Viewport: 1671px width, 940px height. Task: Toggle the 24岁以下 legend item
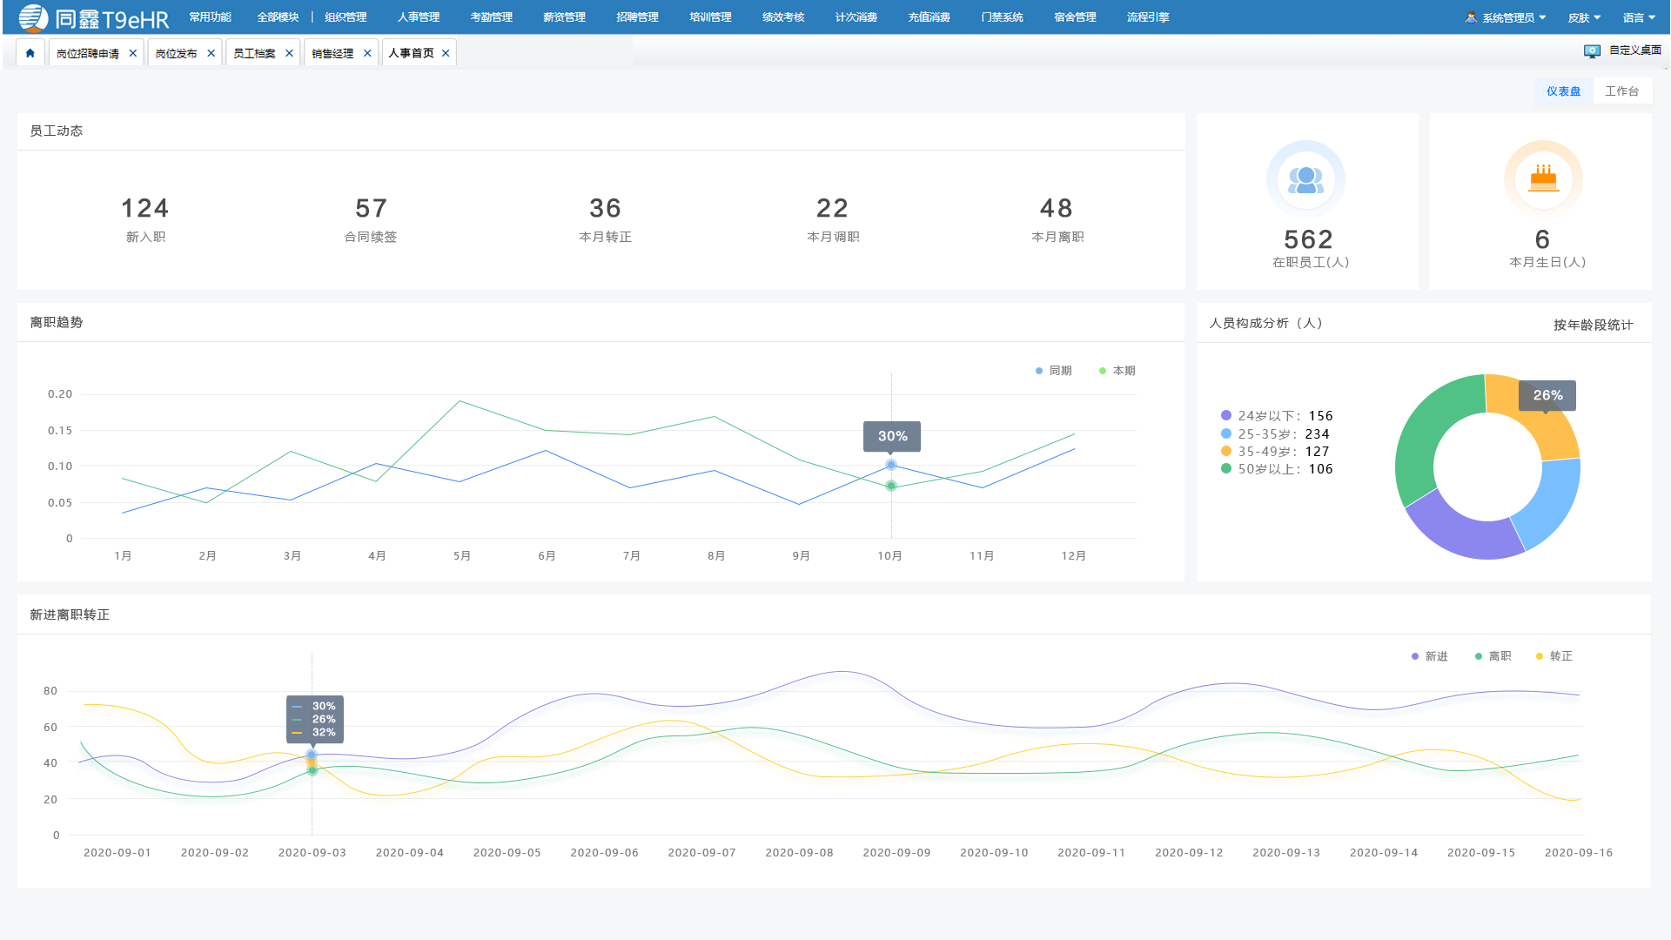point(1277,416)
